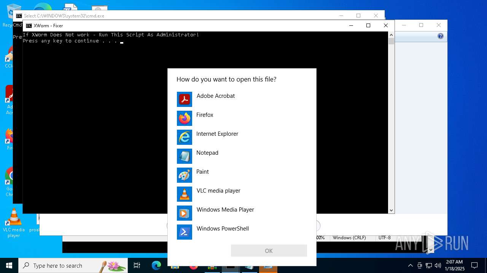487x273 pixels.
Task: Choose the 'Adobe Acrobat' text entry
Action: 216,96
